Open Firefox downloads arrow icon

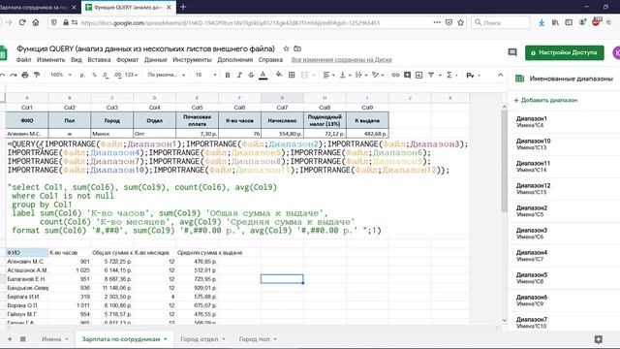tap(542, 22)
